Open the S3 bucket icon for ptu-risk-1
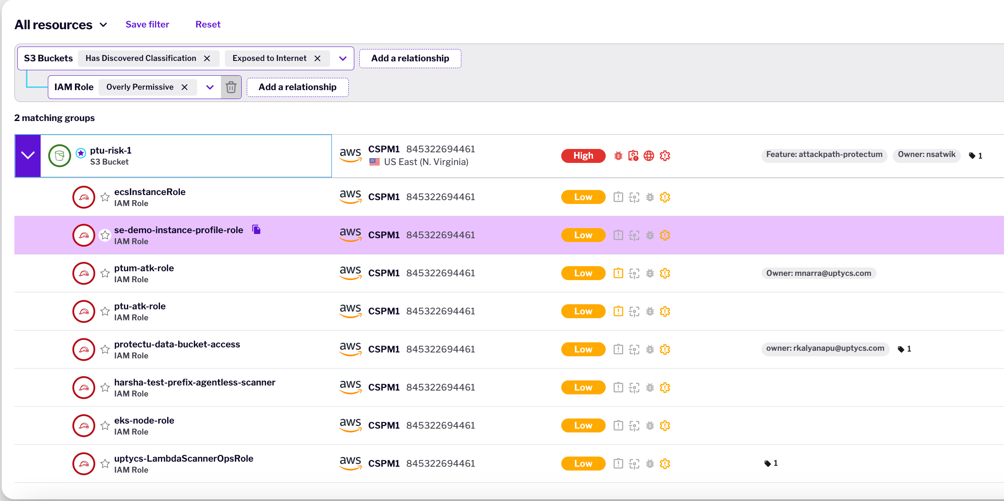1004x501 pixels. pyautogui.click(x=59, y=155)
